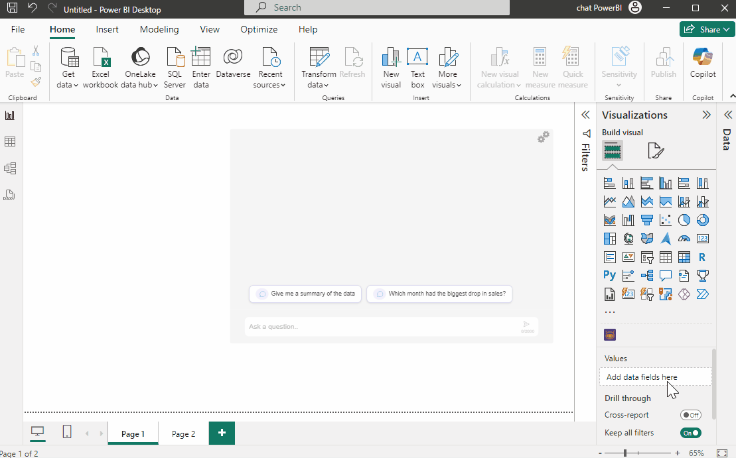The image size is (736, 458).
Task: Turn on the Cross-report toggle
Action: coord(690,415)
